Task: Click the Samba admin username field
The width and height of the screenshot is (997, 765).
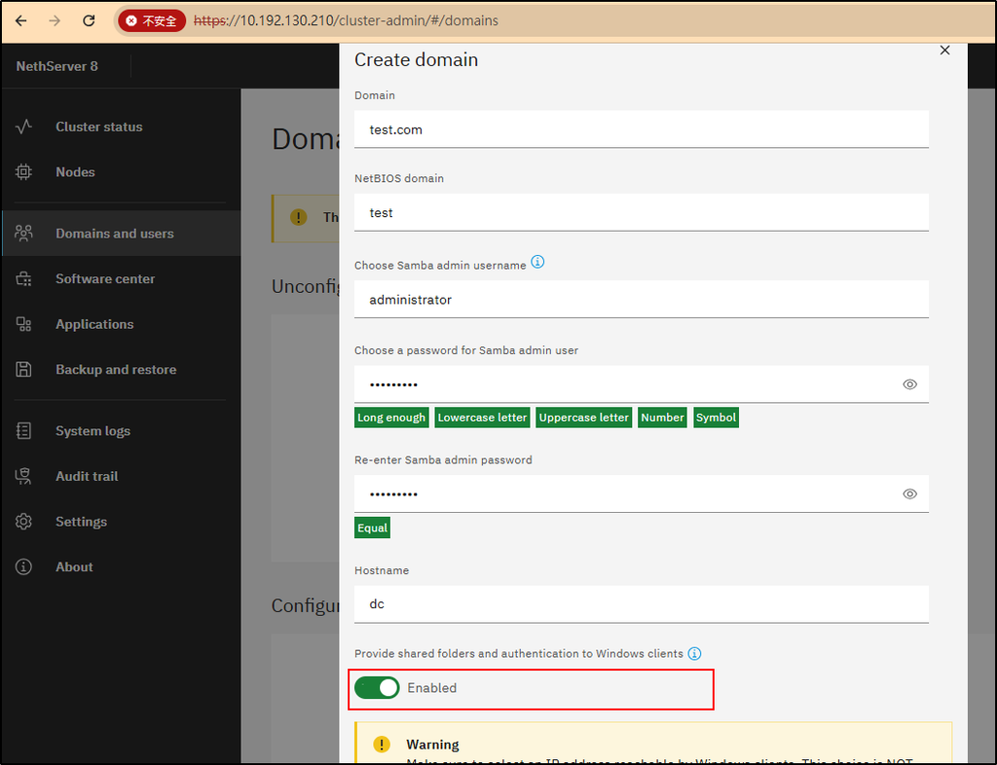Action: 641,299
